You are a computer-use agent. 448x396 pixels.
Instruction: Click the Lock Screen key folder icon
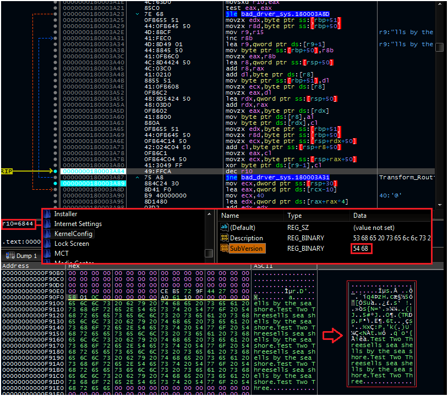47,244
